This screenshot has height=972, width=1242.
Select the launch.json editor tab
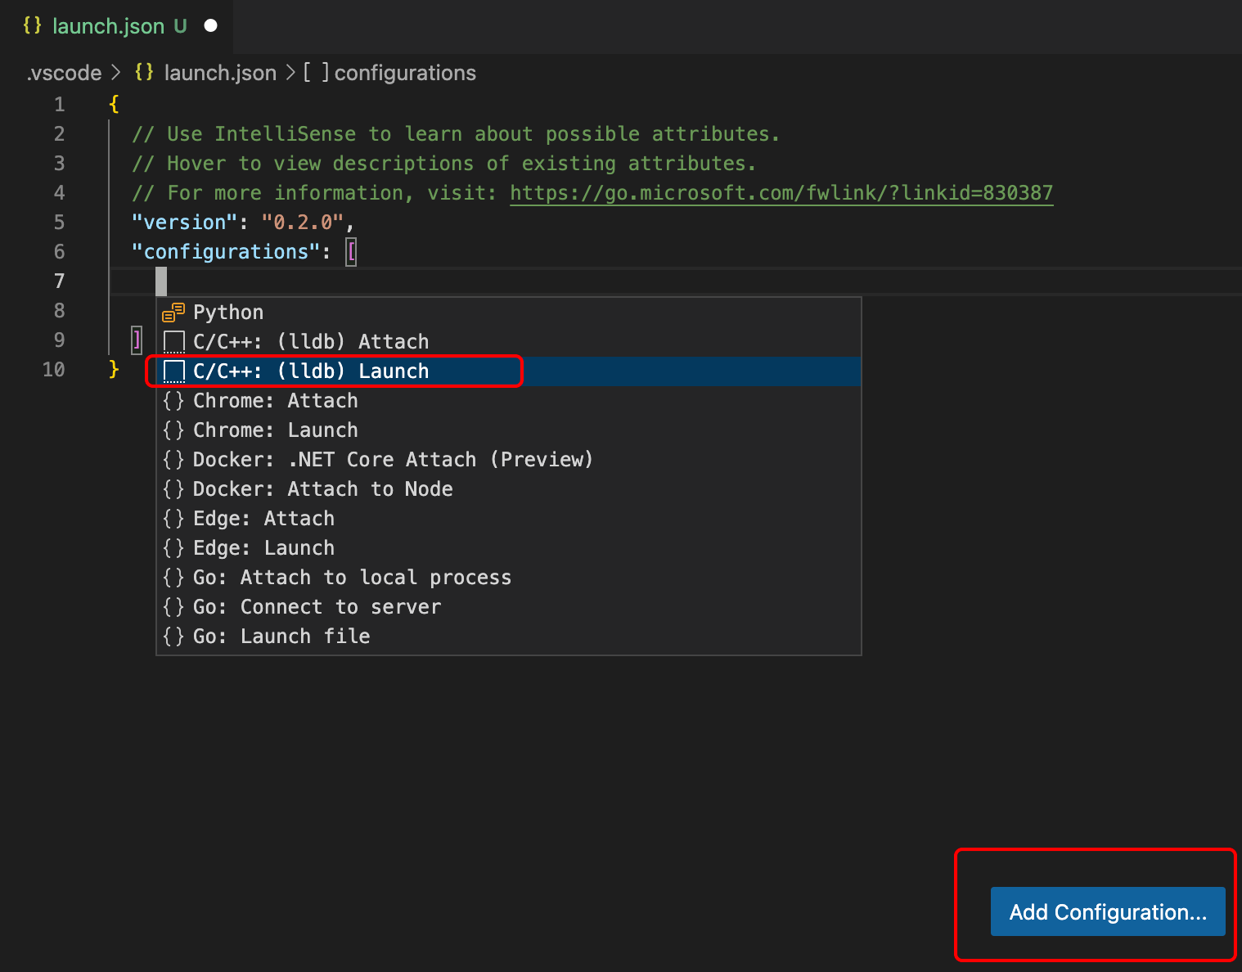(117, 26)
